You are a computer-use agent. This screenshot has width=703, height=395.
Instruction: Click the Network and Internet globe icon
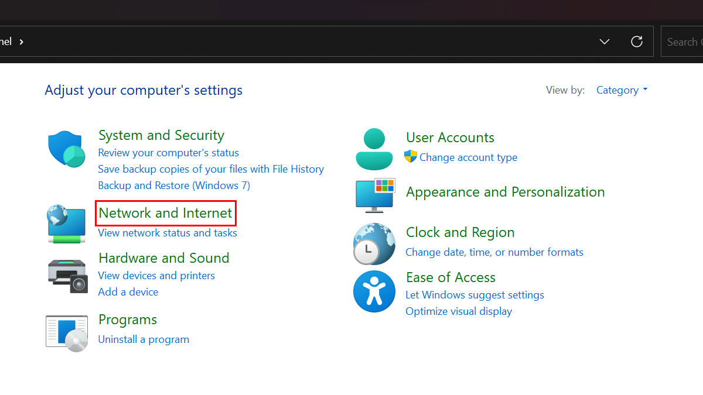(67, 224)
